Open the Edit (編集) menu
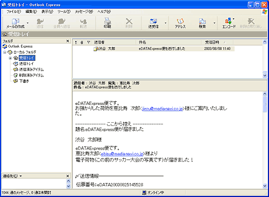Viewport: 269px width, 197px height. pyautogui.click(x=31, y=12)
